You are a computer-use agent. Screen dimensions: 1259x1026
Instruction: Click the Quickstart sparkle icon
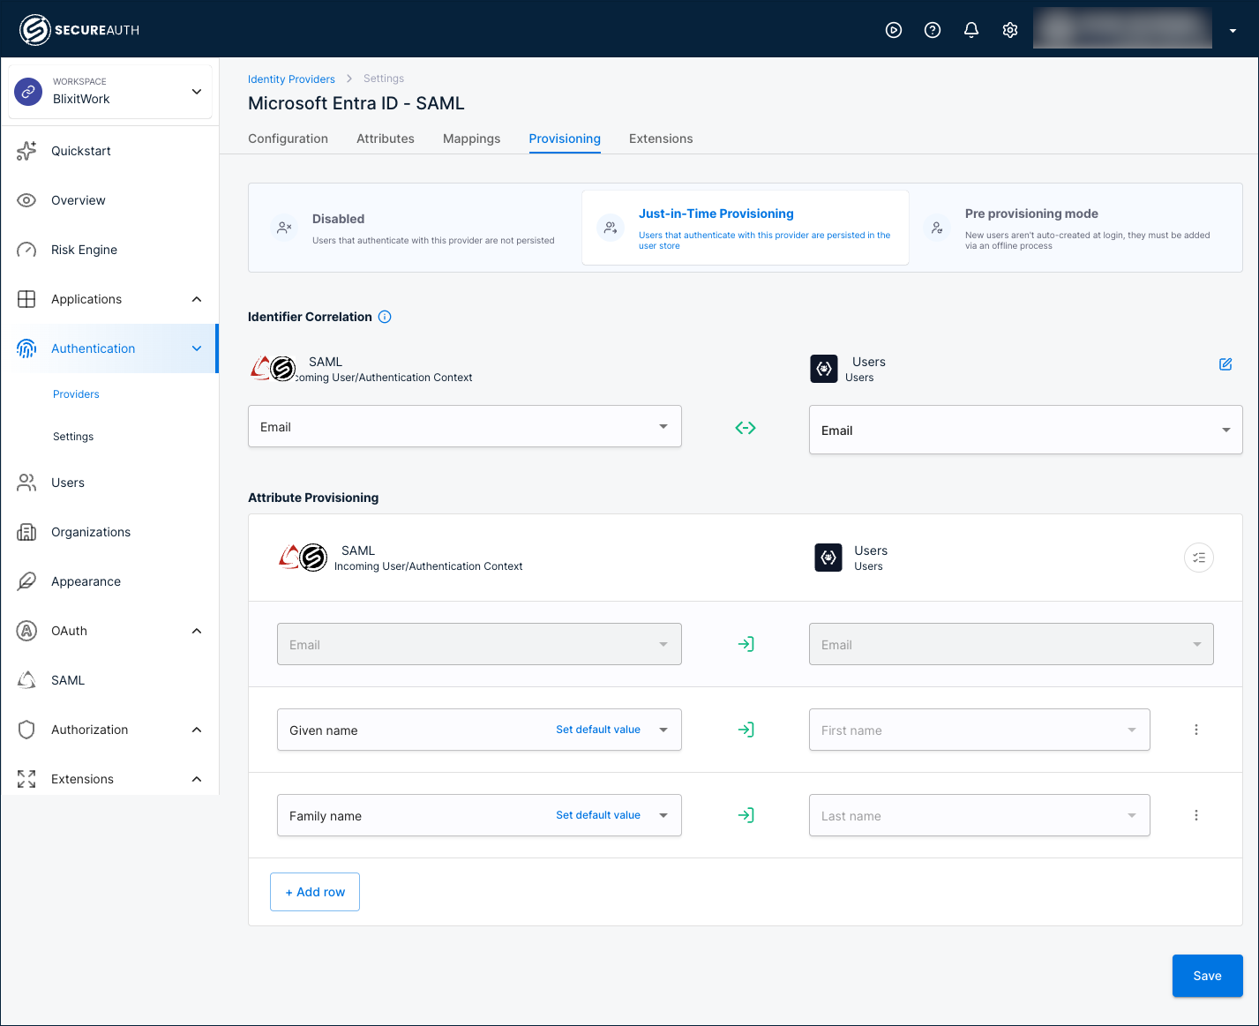coord(26,151)
